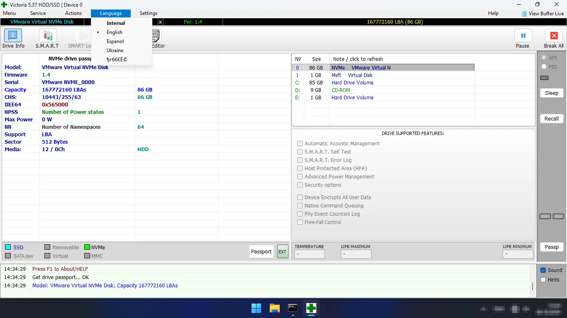Click the SMART Log toolbar icon
567x318 pixels.
83,36
